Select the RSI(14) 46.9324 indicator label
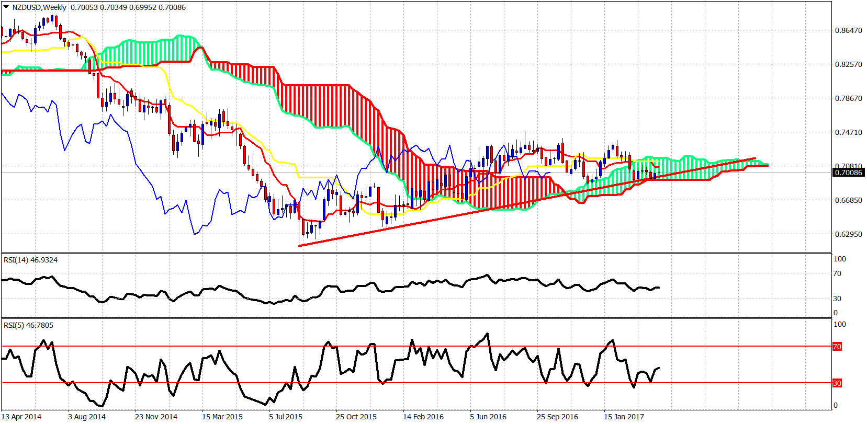This screenshot has width=867, height=424. coord(30,260)
